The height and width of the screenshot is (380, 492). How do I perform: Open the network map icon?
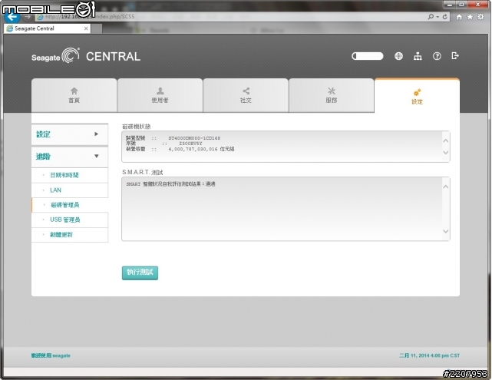coord(418,56)
